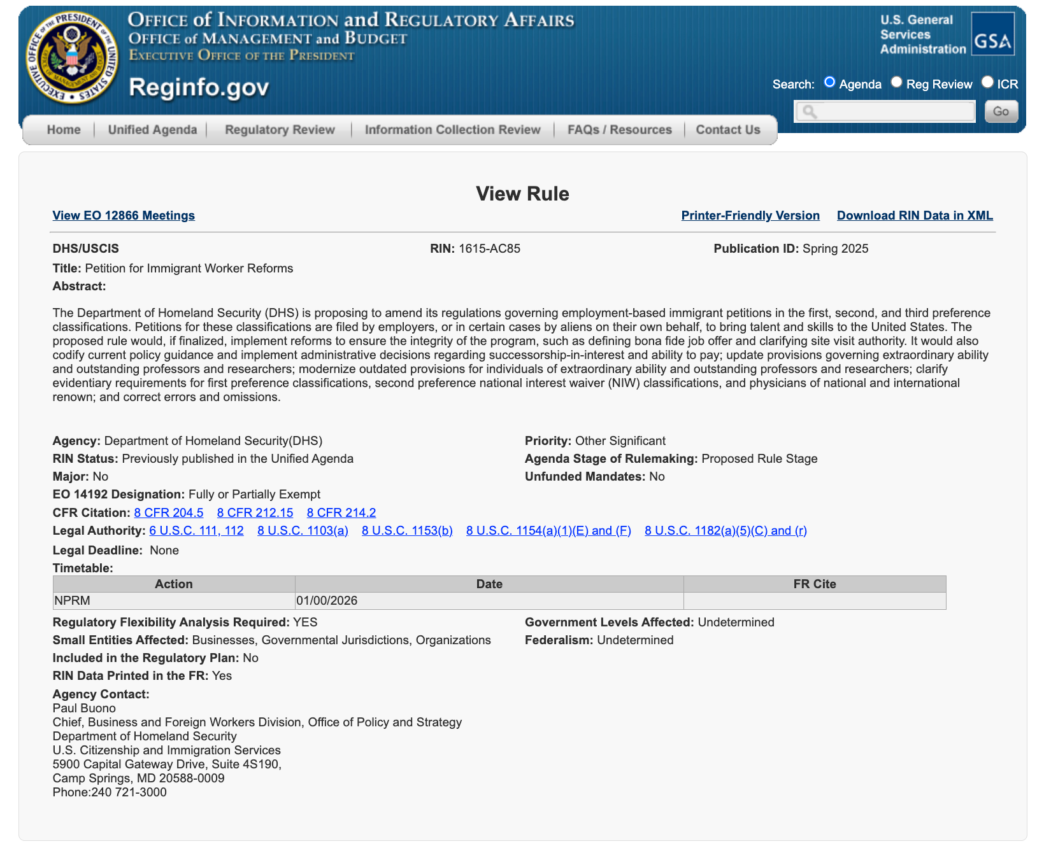Open the Printer-Friendly Version link
This screenshot has height=853, width=1051.
[x=750, y=216]
